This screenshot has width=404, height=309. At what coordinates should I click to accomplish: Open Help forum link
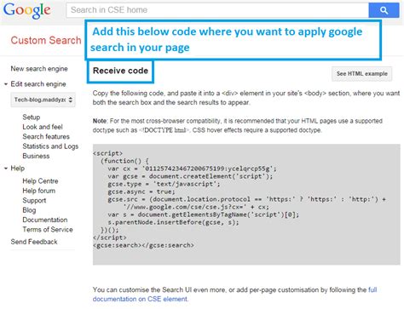pos(39,191)
